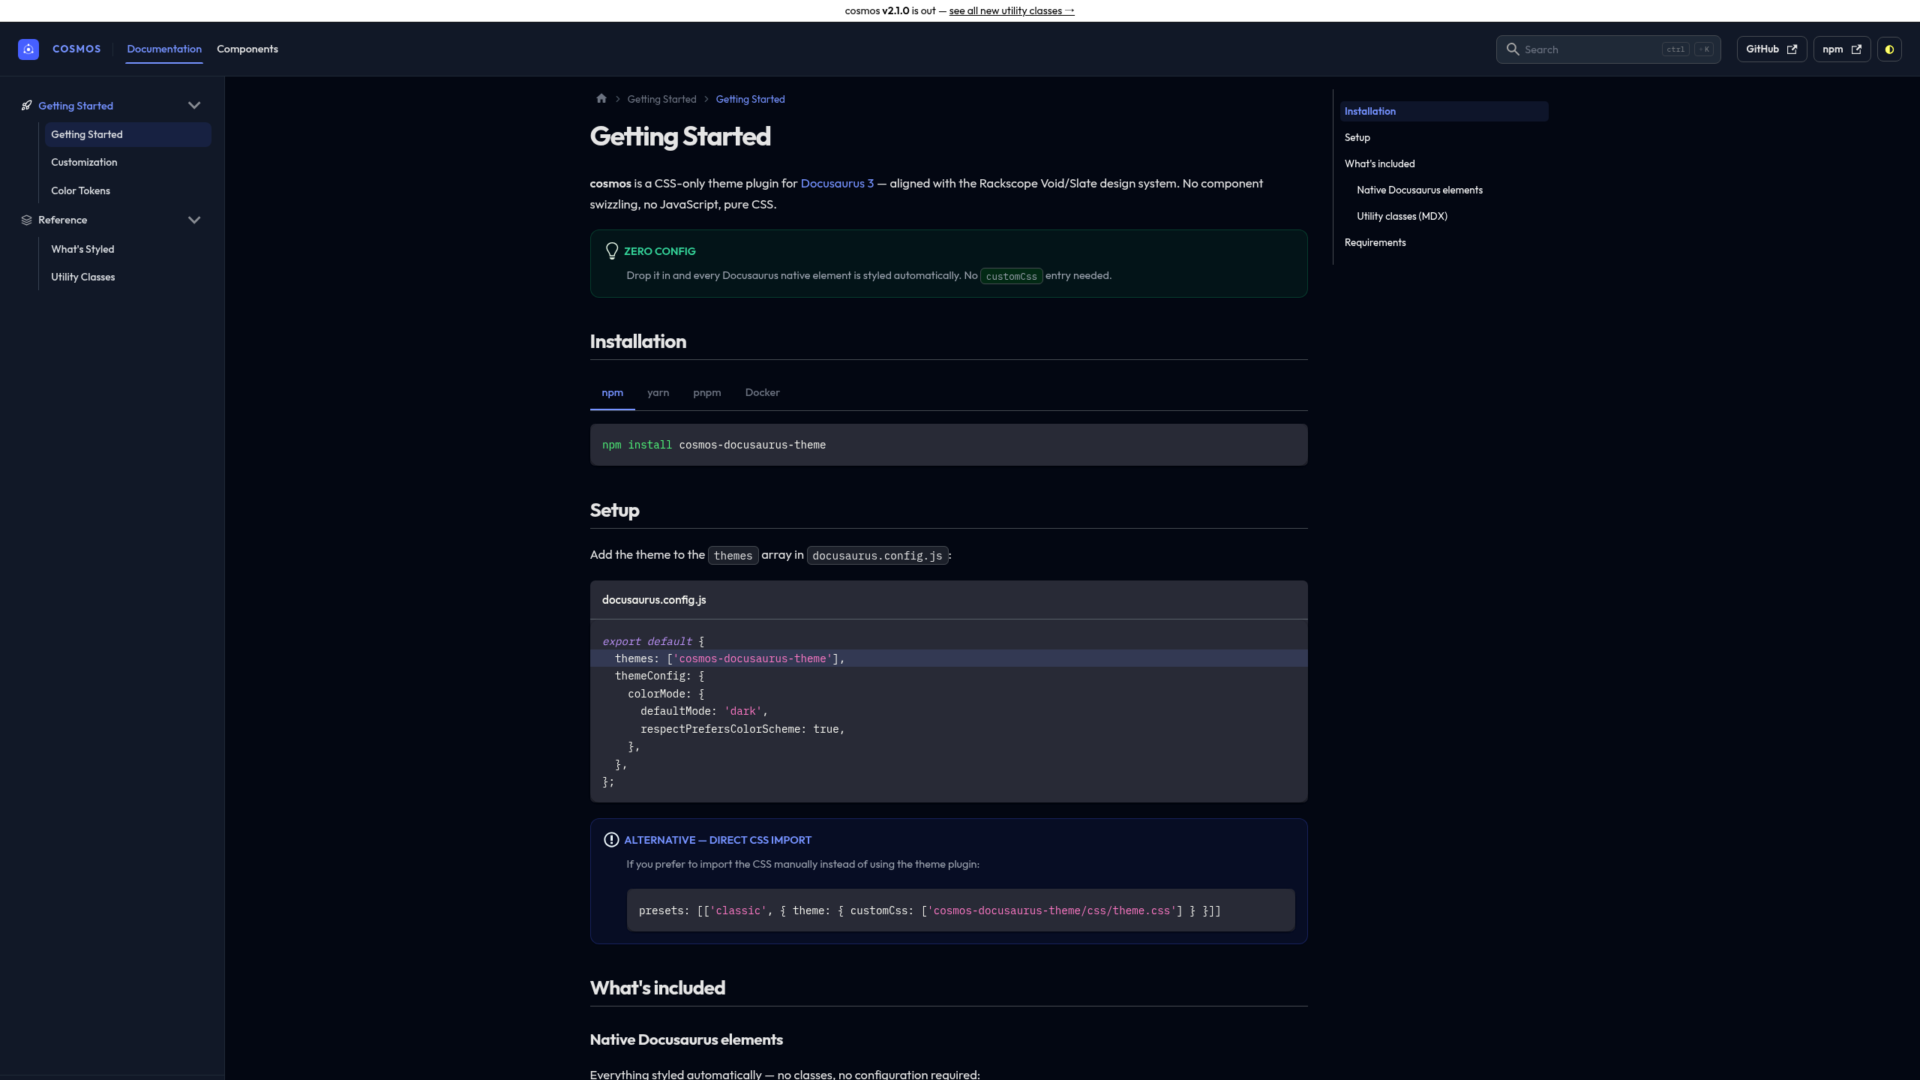
Task: Select Color Tokens in the sidebar
Action: click(x=80, y=190)
